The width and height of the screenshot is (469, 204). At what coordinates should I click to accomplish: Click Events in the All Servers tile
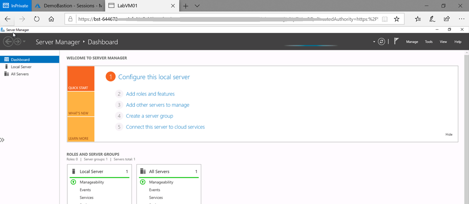point(155,190)
